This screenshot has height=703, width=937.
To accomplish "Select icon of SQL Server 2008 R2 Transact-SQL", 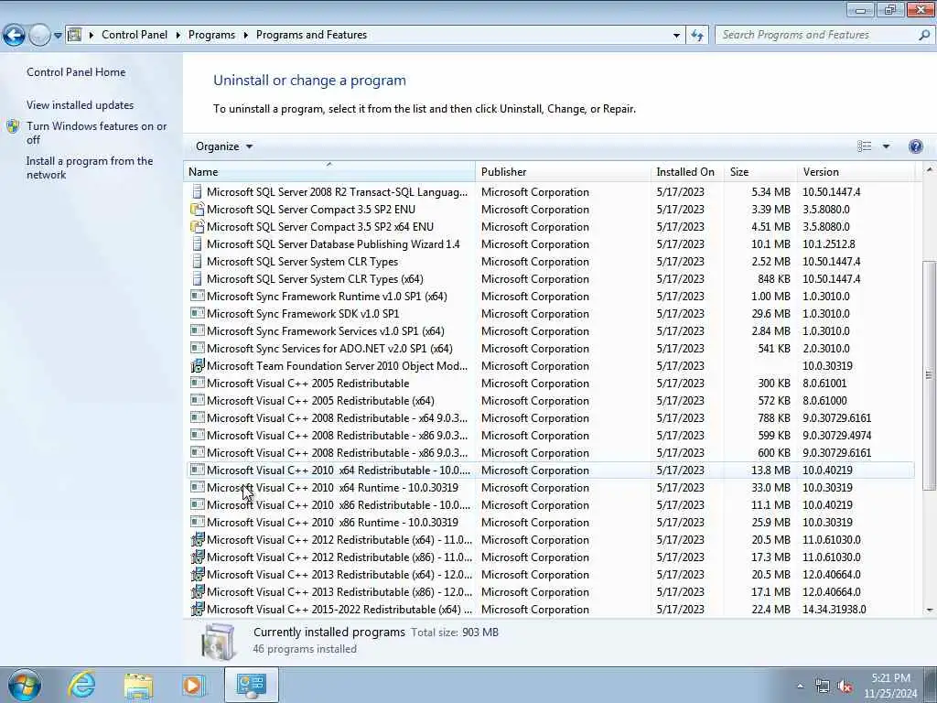I will tap(198, 192).
